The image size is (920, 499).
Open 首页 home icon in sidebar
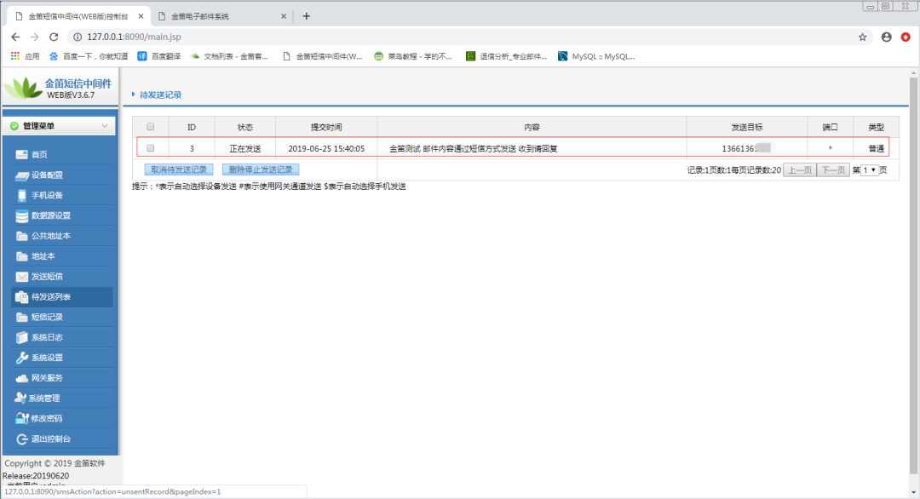(21, 155)
